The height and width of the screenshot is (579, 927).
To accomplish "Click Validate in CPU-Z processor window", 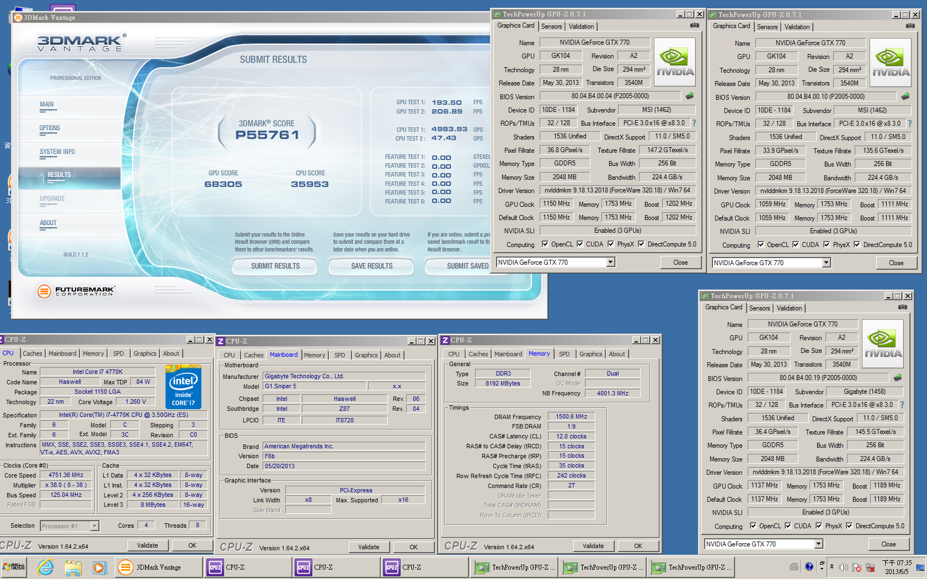I will (x=147, y=545).
